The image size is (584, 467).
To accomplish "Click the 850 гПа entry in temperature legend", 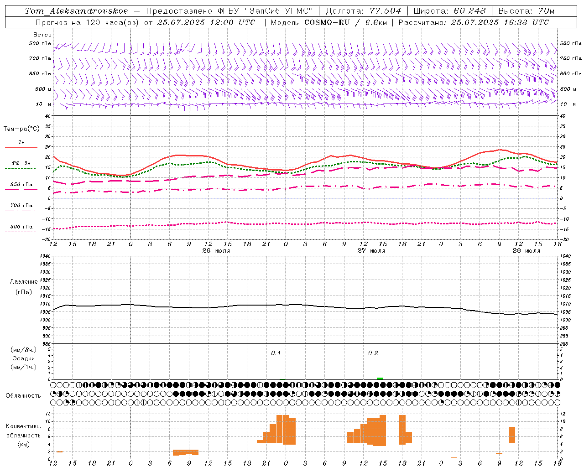I will [21, 185].
